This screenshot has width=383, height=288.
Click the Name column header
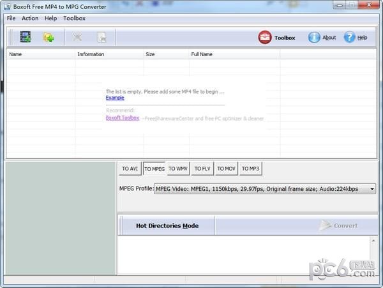tap(41, 54)
